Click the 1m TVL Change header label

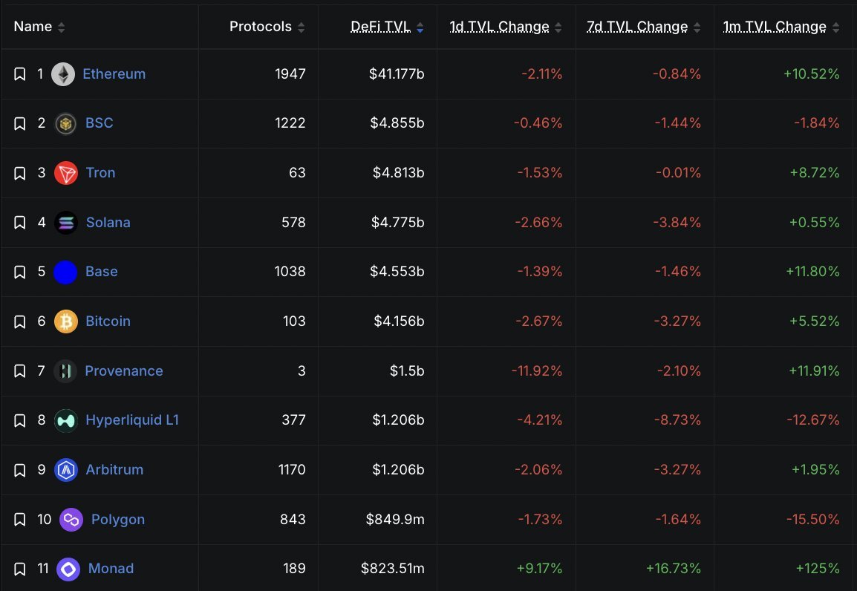(x=775, y=27)
